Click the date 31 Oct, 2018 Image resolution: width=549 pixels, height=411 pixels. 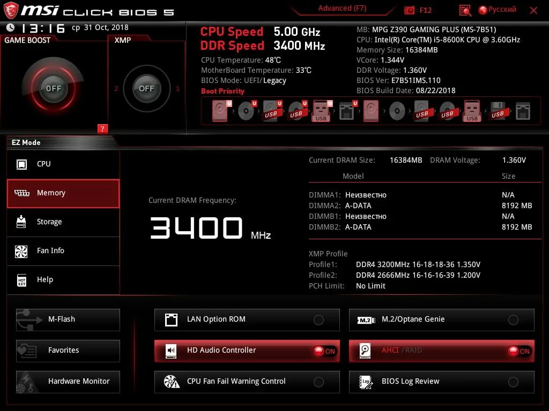pyautogui.click(x=106, y=28)
